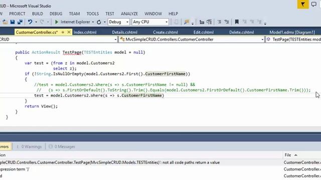The image size is (321, 180).
Task: Toggle the 0 Warnings filter
Action: 29,146
